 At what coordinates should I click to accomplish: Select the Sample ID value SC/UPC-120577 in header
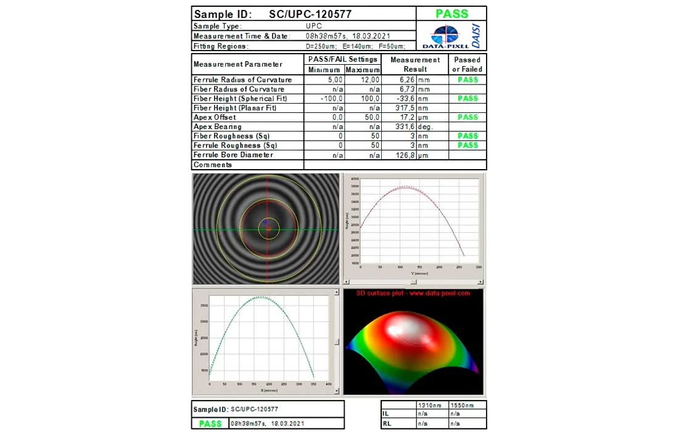click(311, 14)
